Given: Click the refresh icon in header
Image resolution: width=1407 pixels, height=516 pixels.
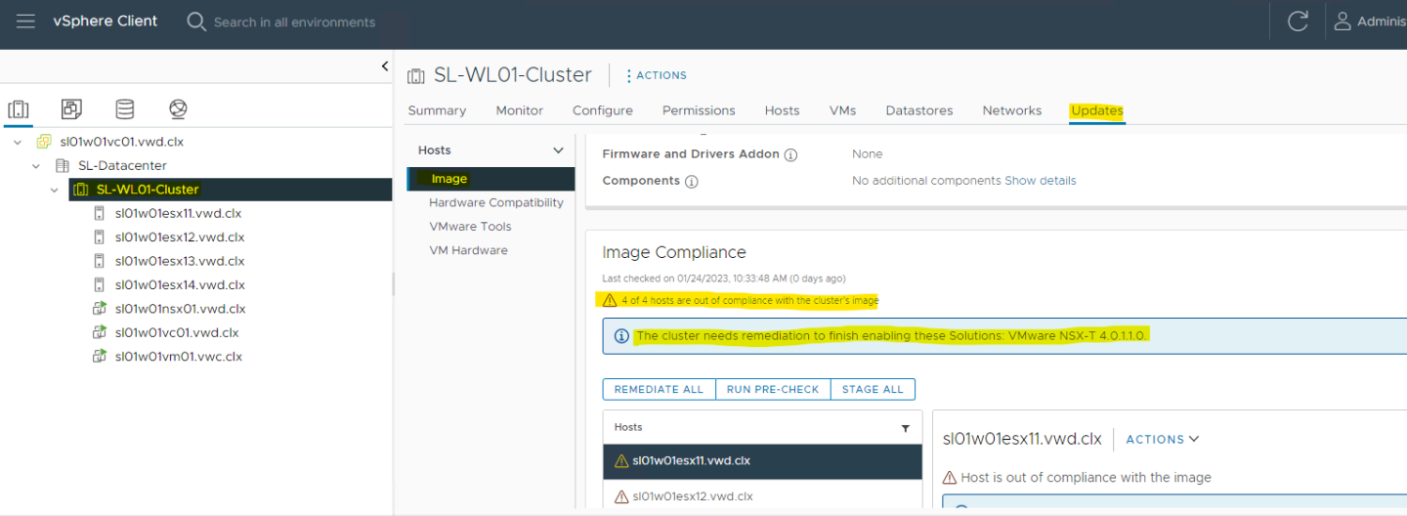Looking at the screenshot, I should pyautogui.click(x=1298, y=21).
